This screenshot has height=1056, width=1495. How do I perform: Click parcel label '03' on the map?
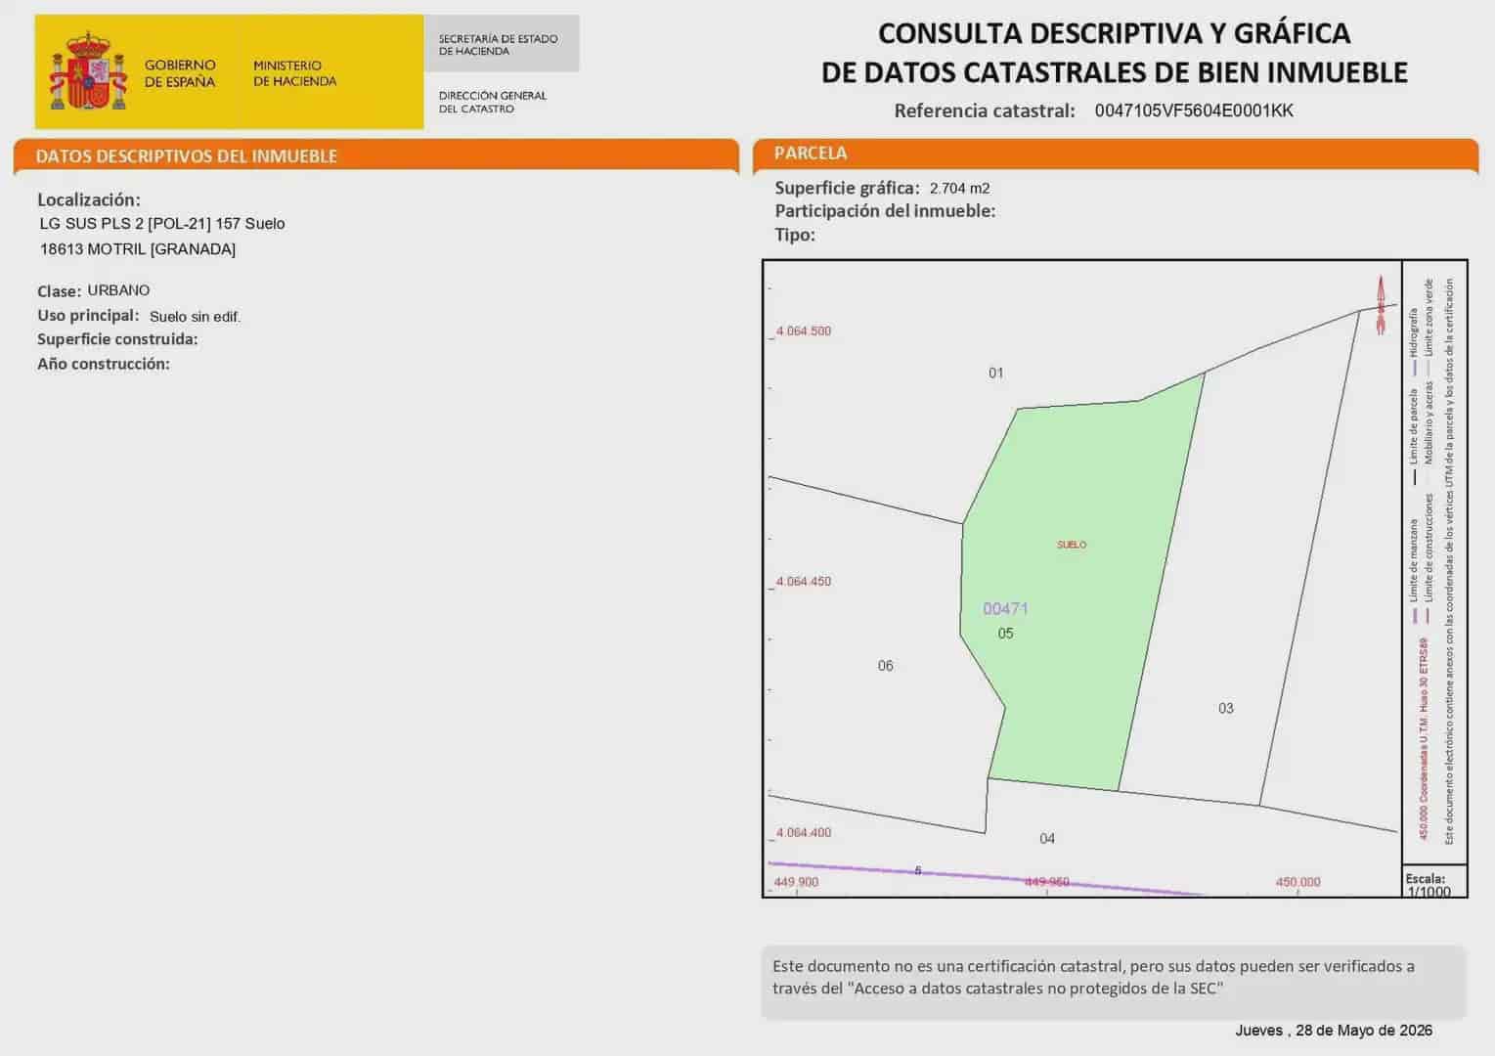tap(1225, 708)
